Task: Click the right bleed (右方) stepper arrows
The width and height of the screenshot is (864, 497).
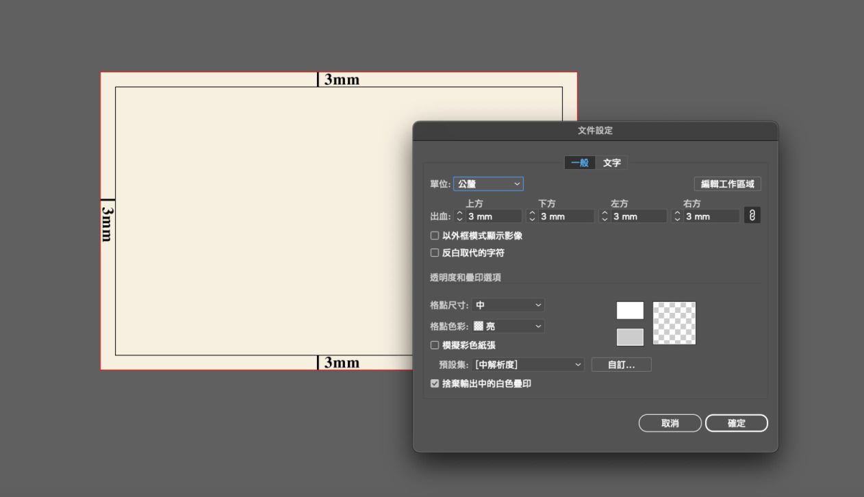Action: (678, 216)
